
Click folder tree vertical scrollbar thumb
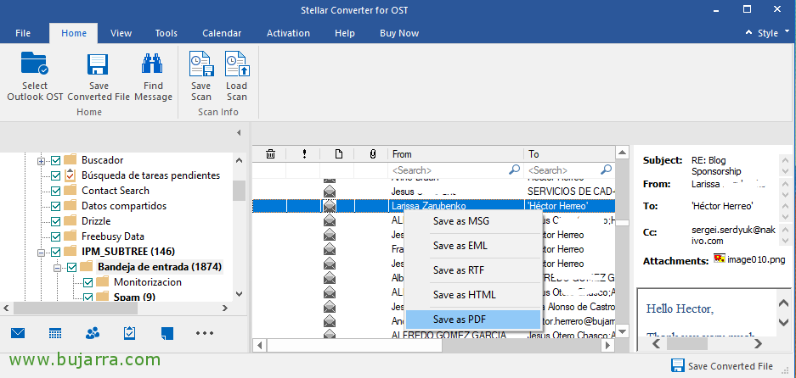(239, 191)
